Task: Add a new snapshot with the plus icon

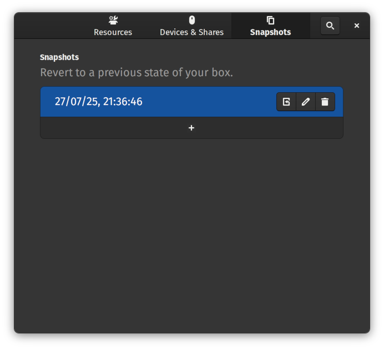Action: 191,128
